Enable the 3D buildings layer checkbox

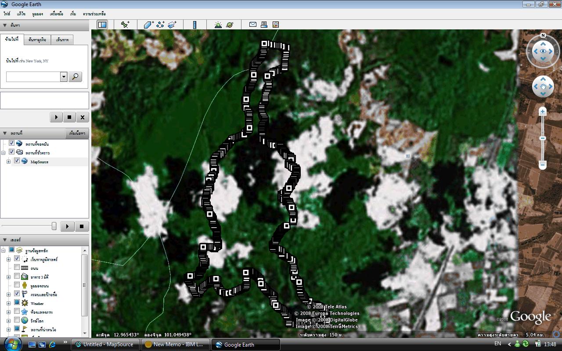tap(17, 276)
